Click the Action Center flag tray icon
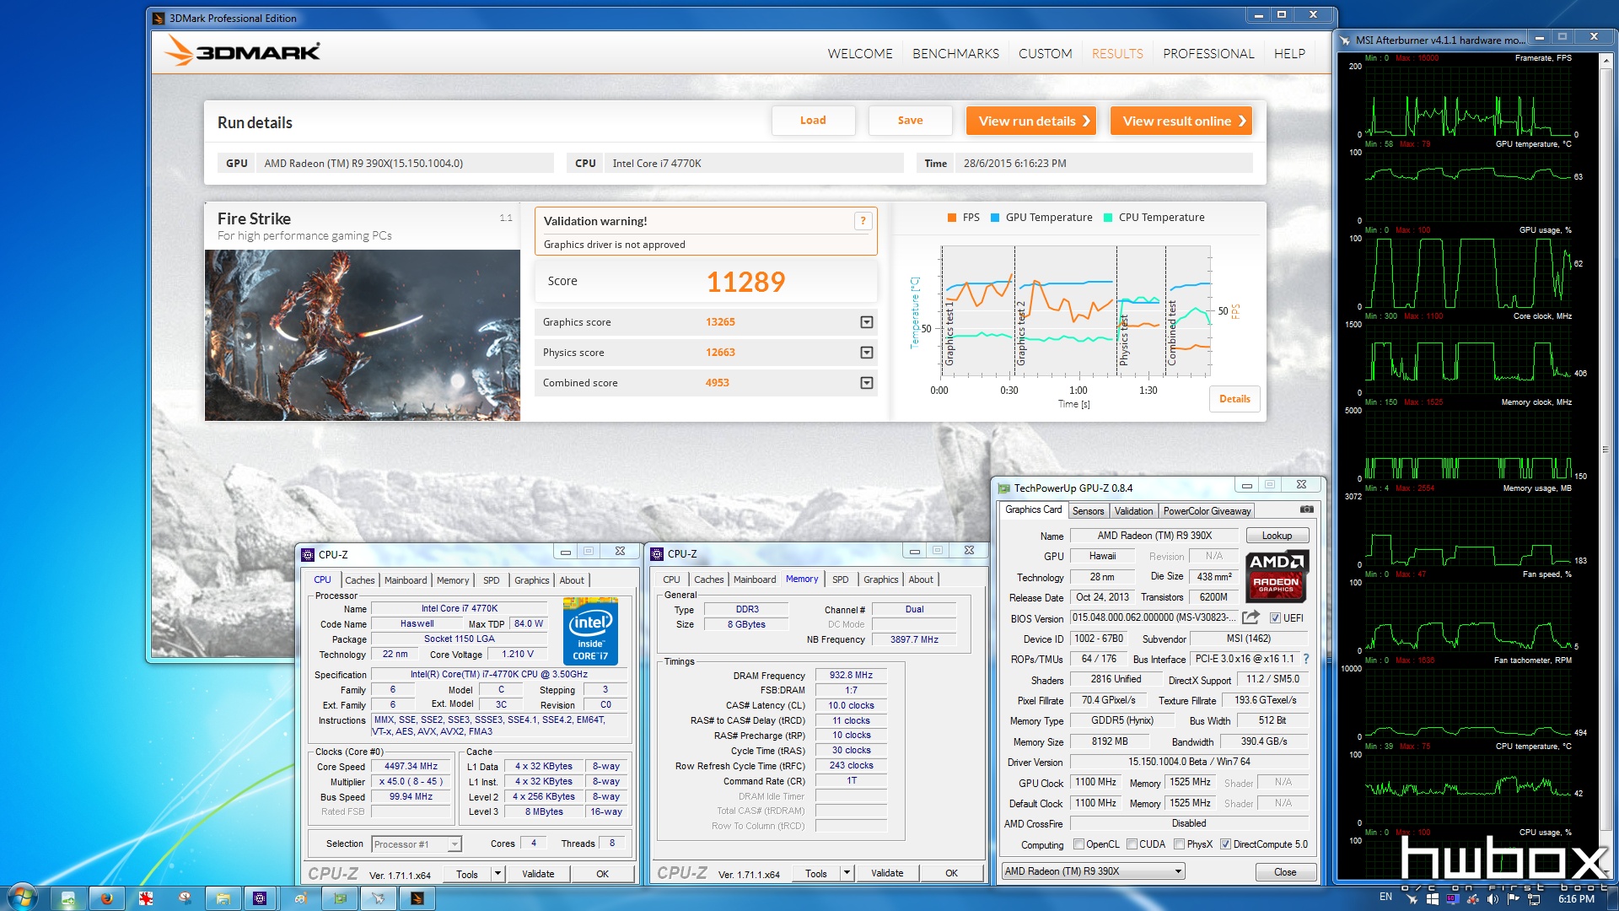Screen dimensions: 1619x911 1513,899
